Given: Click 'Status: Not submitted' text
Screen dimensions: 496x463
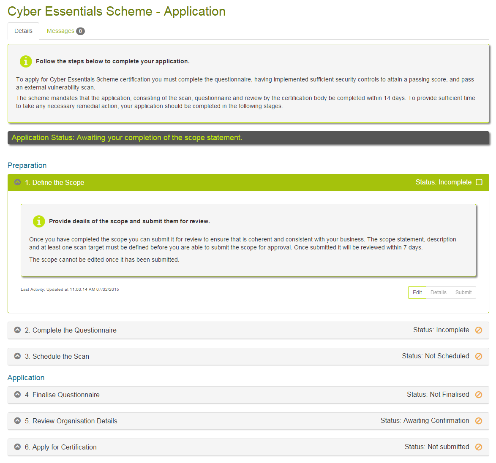Looking at the screenshot, I should pyautogui.click(x=437, y=447).
